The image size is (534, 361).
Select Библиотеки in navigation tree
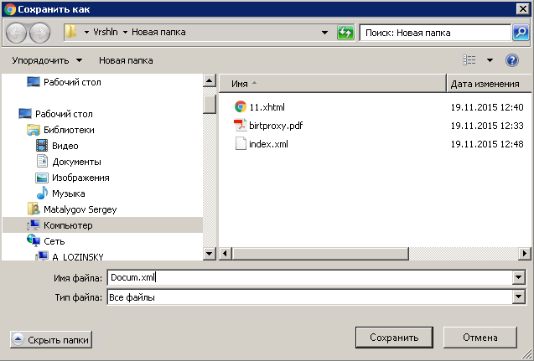(69, 130)
